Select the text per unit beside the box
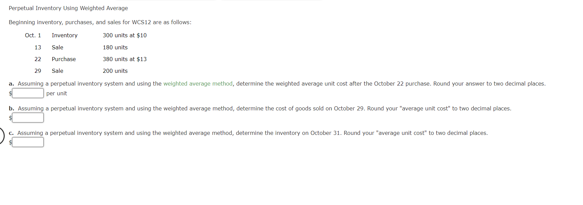583x205 pixels. 57,93
